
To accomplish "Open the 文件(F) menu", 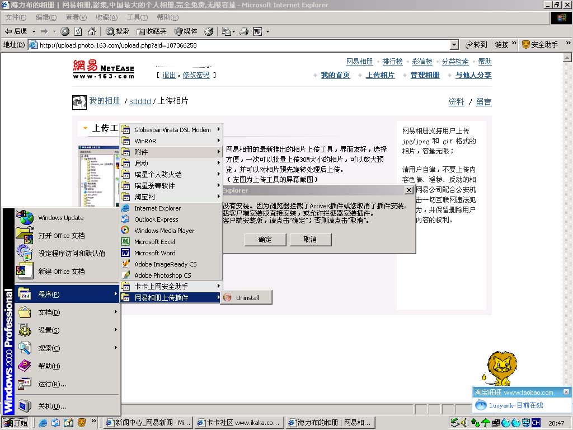I will (x=16, y=17).
